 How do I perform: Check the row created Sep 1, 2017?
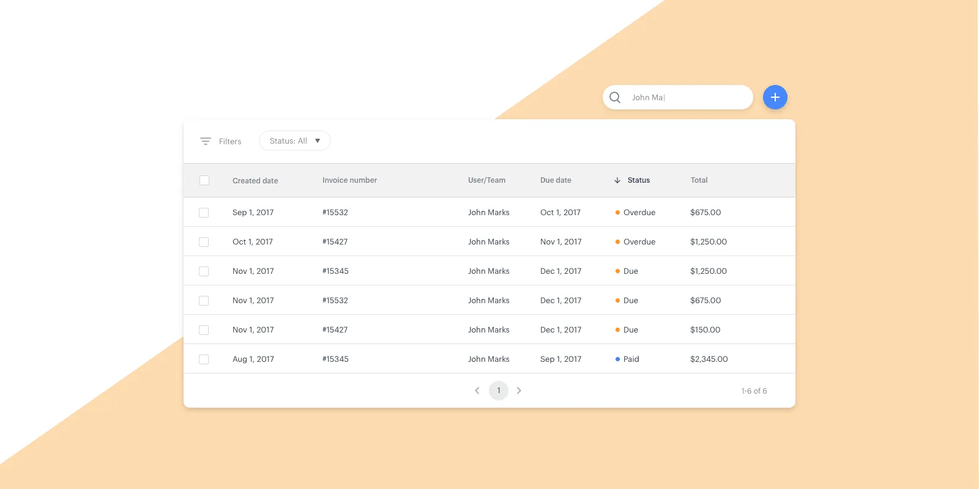click(x=204, y=213)
